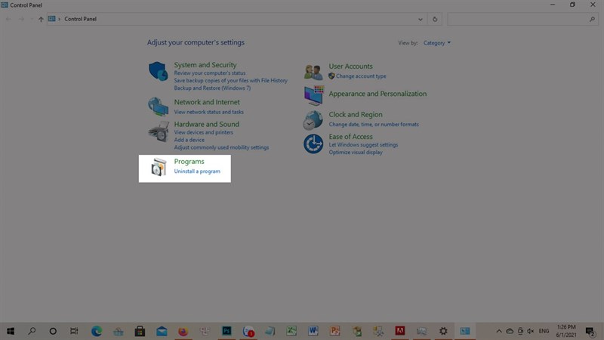Open Excel from the taskbar
This screenshot has height=340, width=604.
[x=291, y=331]
